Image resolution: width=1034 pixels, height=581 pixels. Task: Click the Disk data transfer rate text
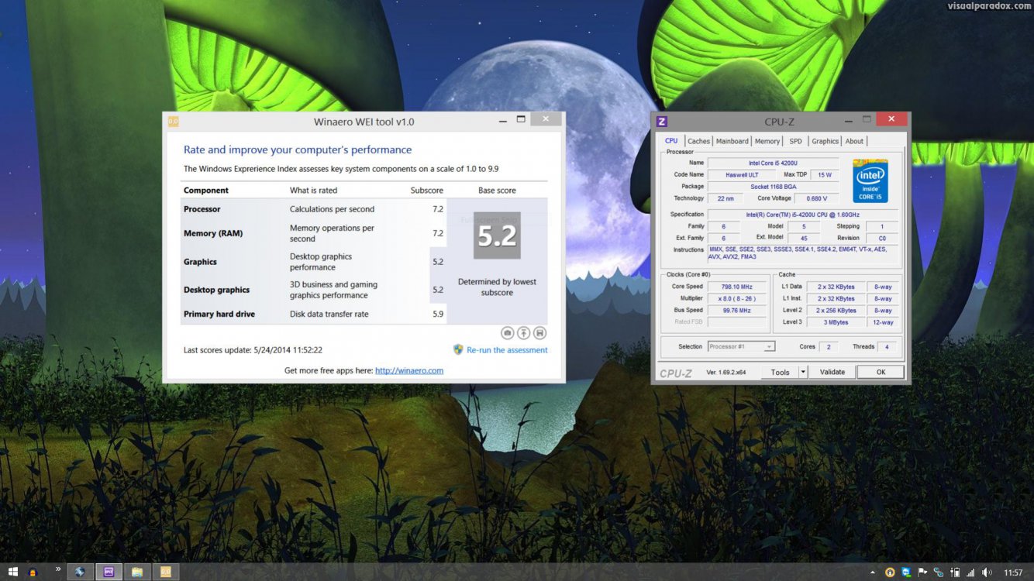(x=329, y=314)
